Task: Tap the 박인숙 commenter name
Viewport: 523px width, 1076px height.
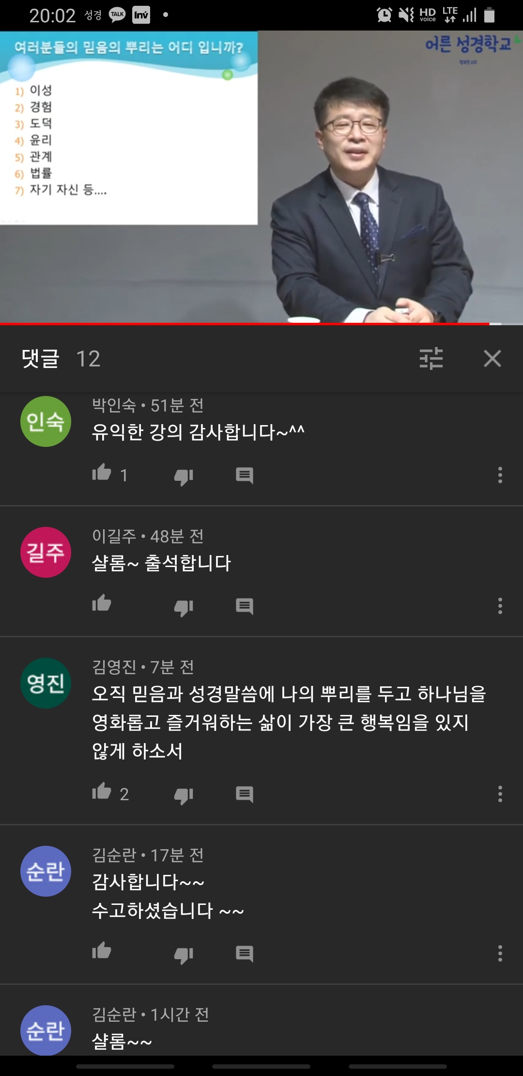Action: click(x=114, y=405)
